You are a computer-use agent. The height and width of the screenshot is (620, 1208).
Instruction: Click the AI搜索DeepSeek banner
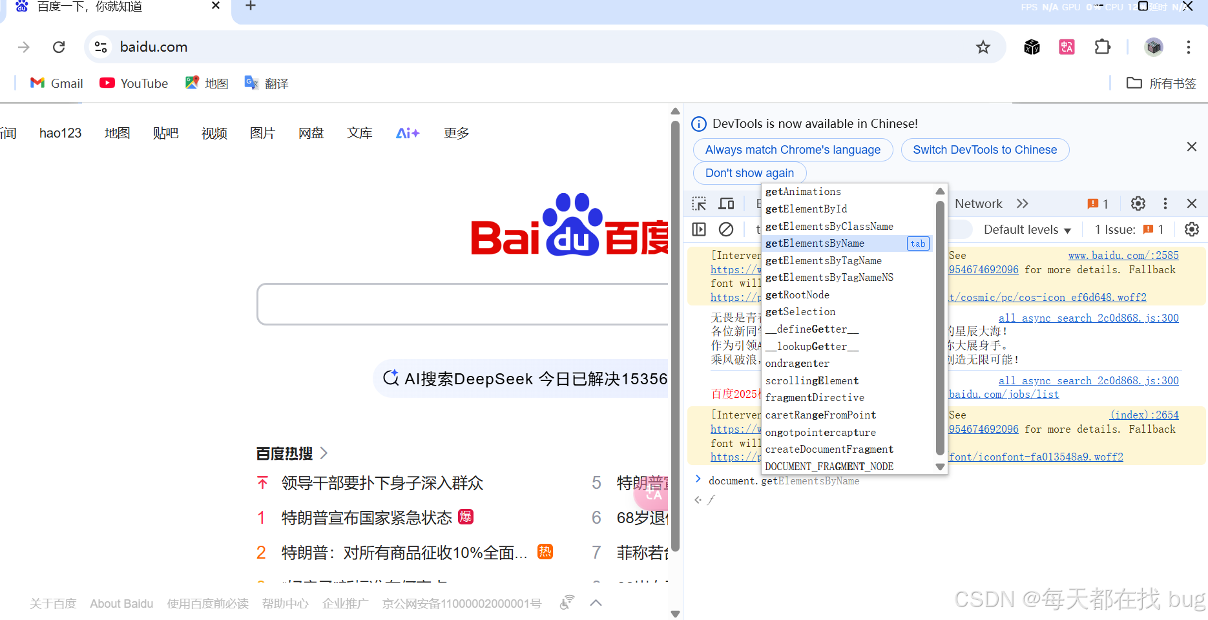(x=521, y=378)
